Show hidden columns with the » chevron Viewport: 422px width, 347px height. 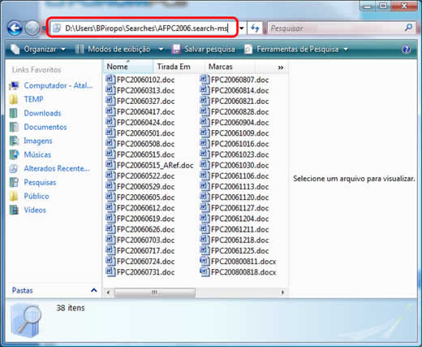pos(281,67)
